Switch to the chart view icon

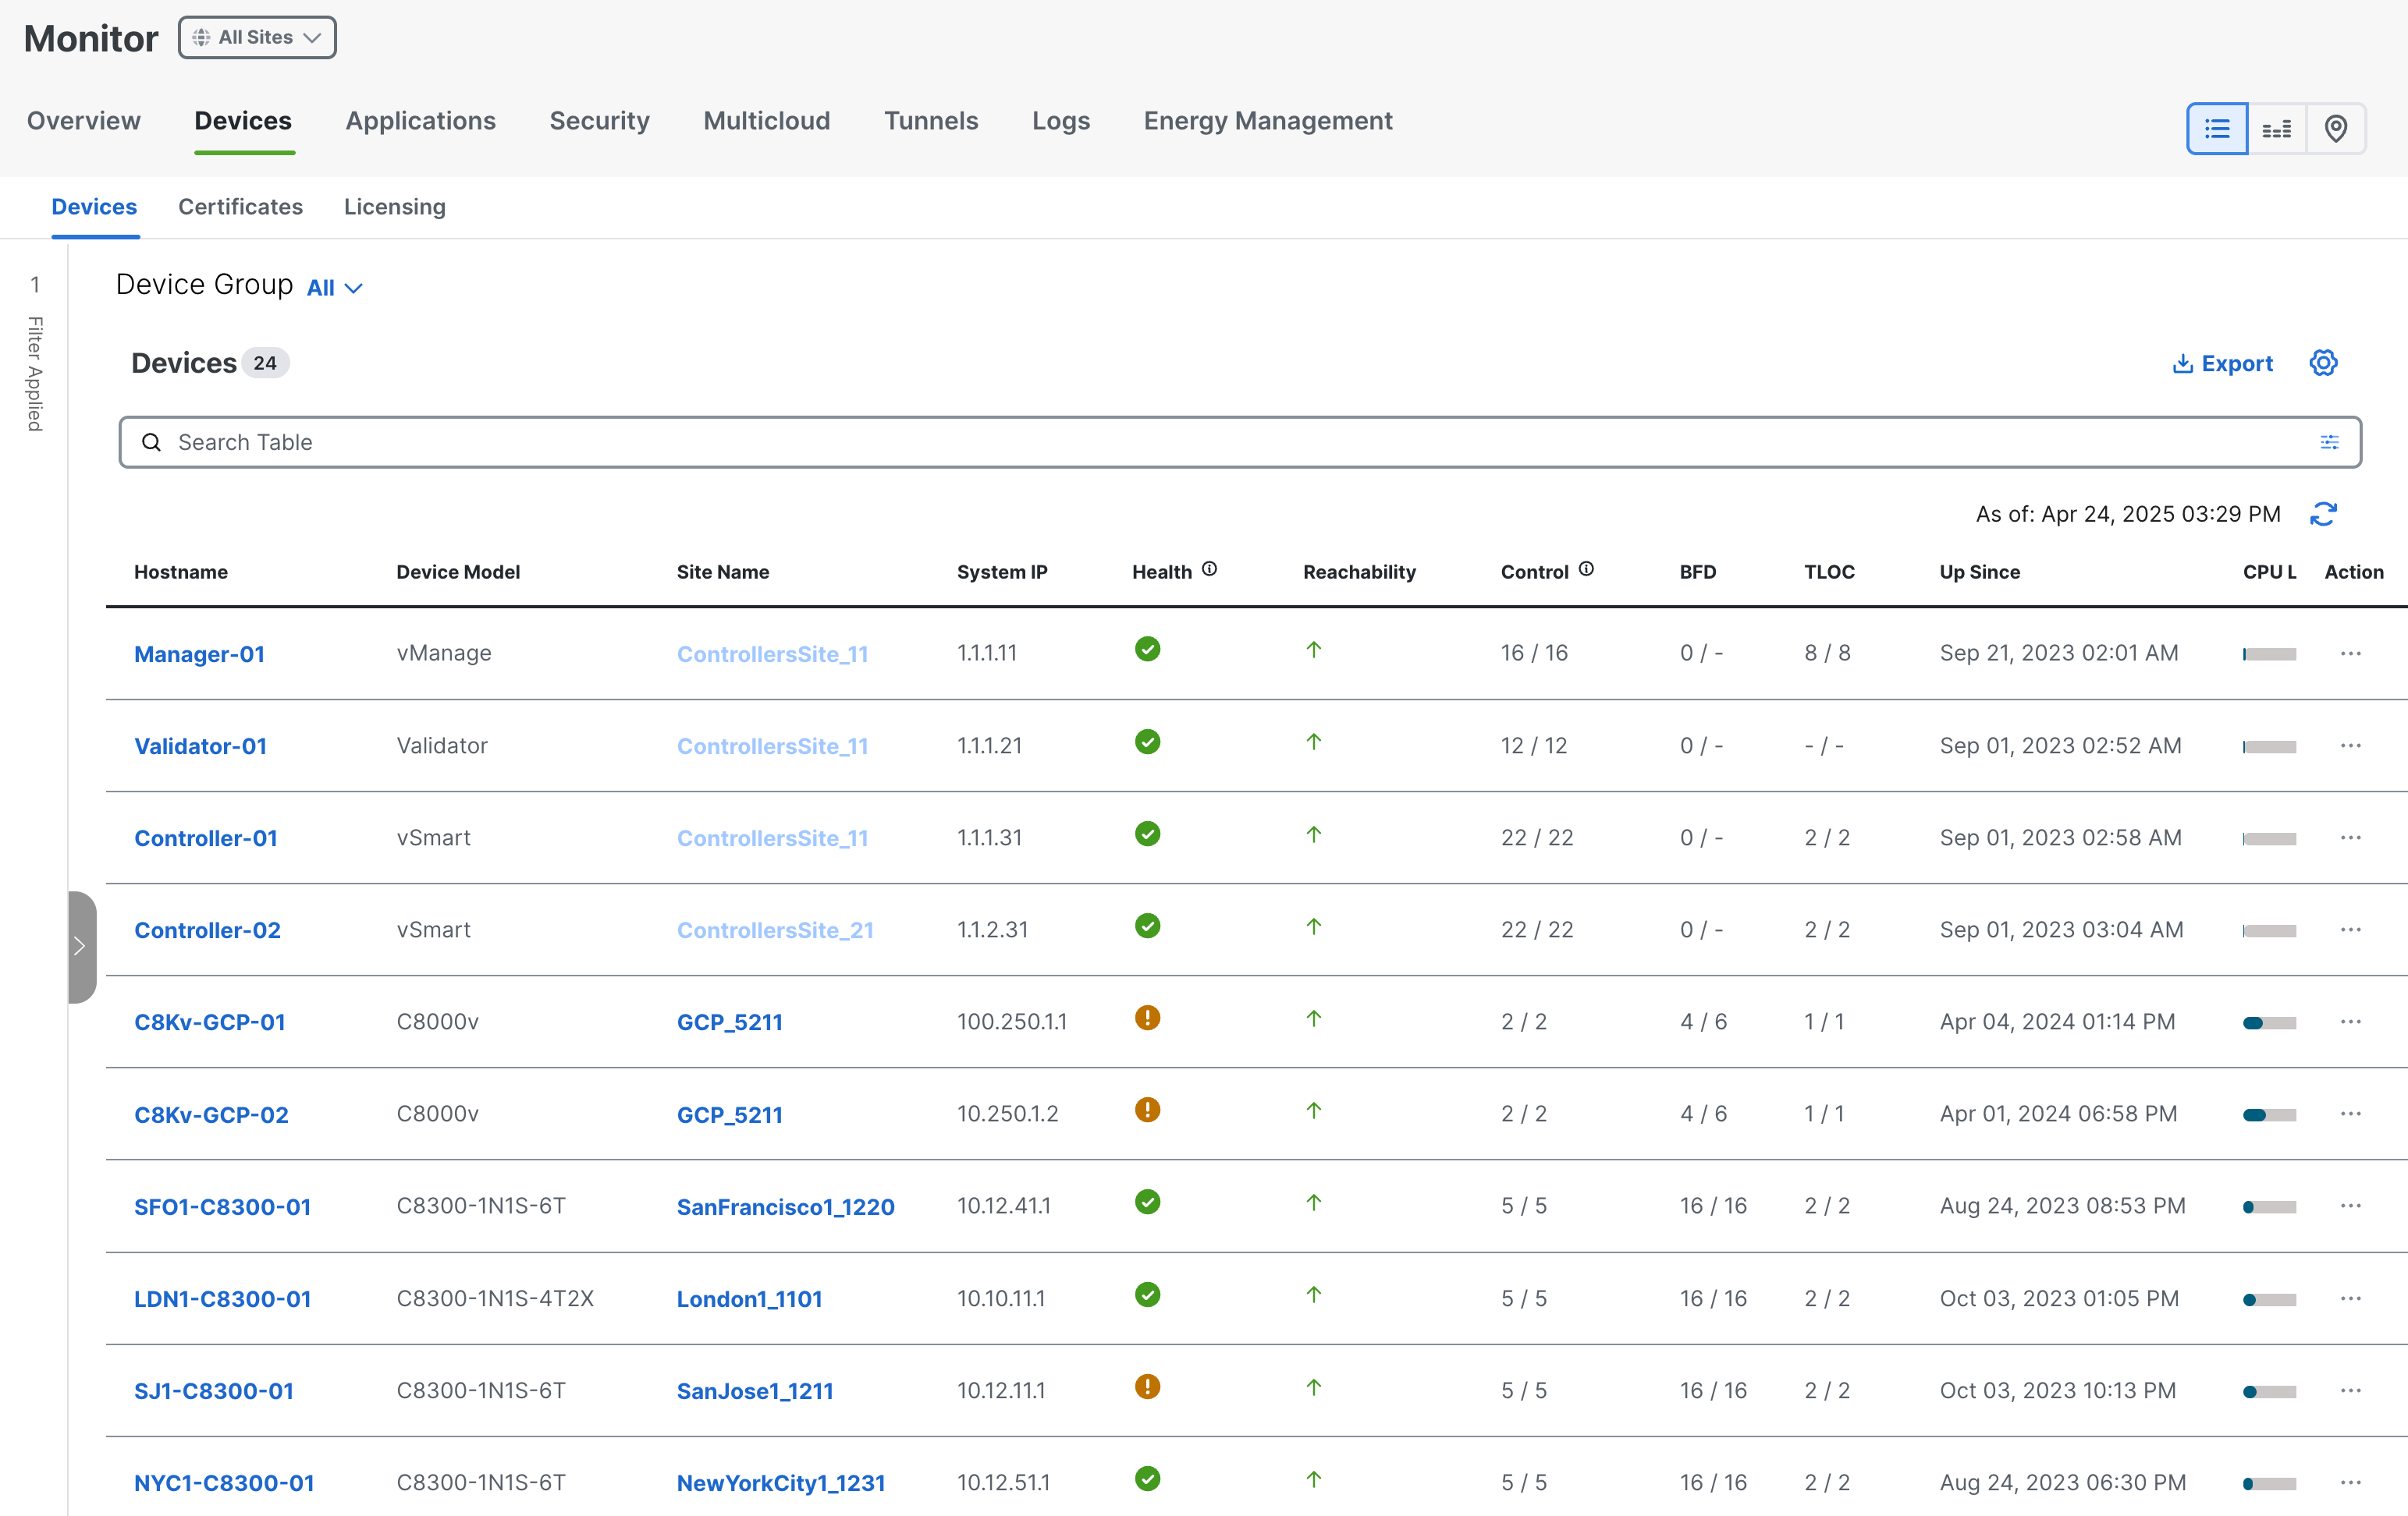coord(2276,129)
